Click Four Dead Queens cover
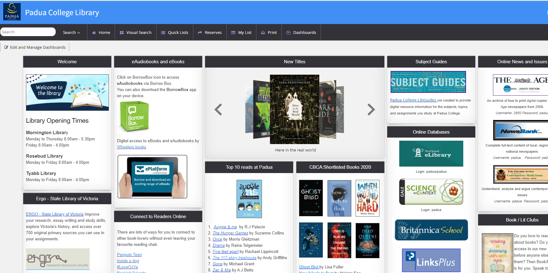The height and width of the screenshot is (273, 548). click(x=367, y=240)
